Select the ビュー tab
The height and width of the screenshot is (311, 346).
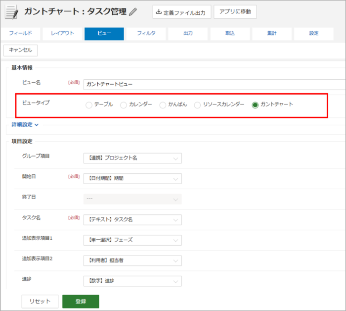coord(104,34)
